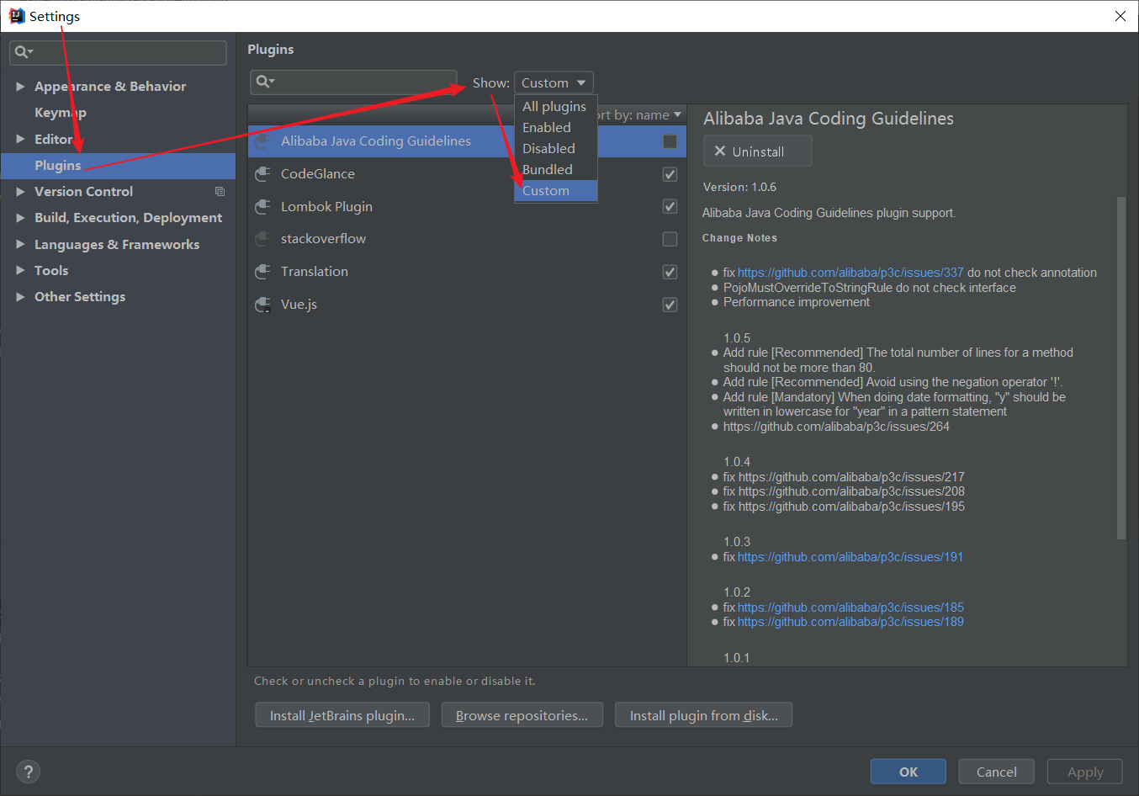
Task: Focus the plugin search field
Action: coord(354,82)
